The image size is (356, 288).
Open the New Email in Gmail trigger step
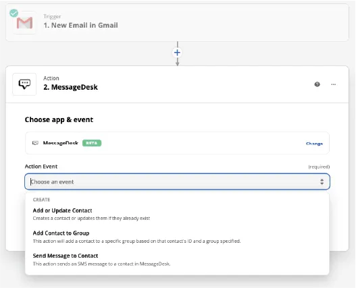coord(177,22)
